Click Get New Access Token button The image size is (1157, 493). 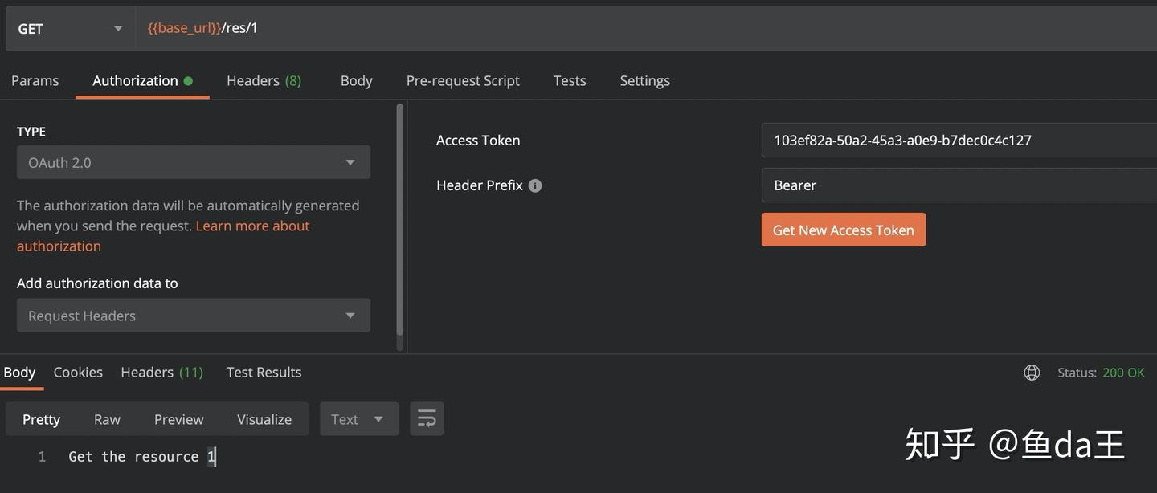coord(843,230)
